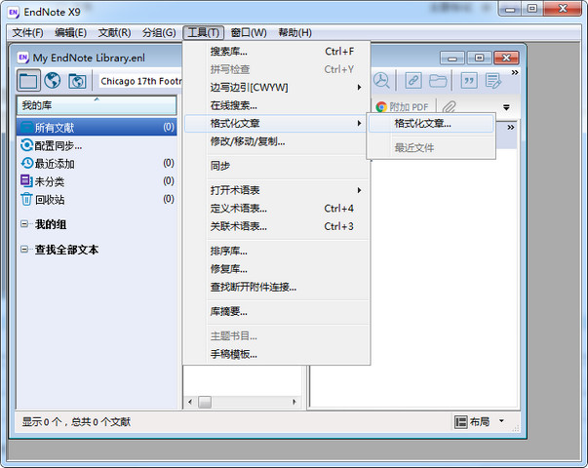Viewport: 588px width, 468px height.
Task: Select 配置同步... in the sidebar
Action: 97,145
